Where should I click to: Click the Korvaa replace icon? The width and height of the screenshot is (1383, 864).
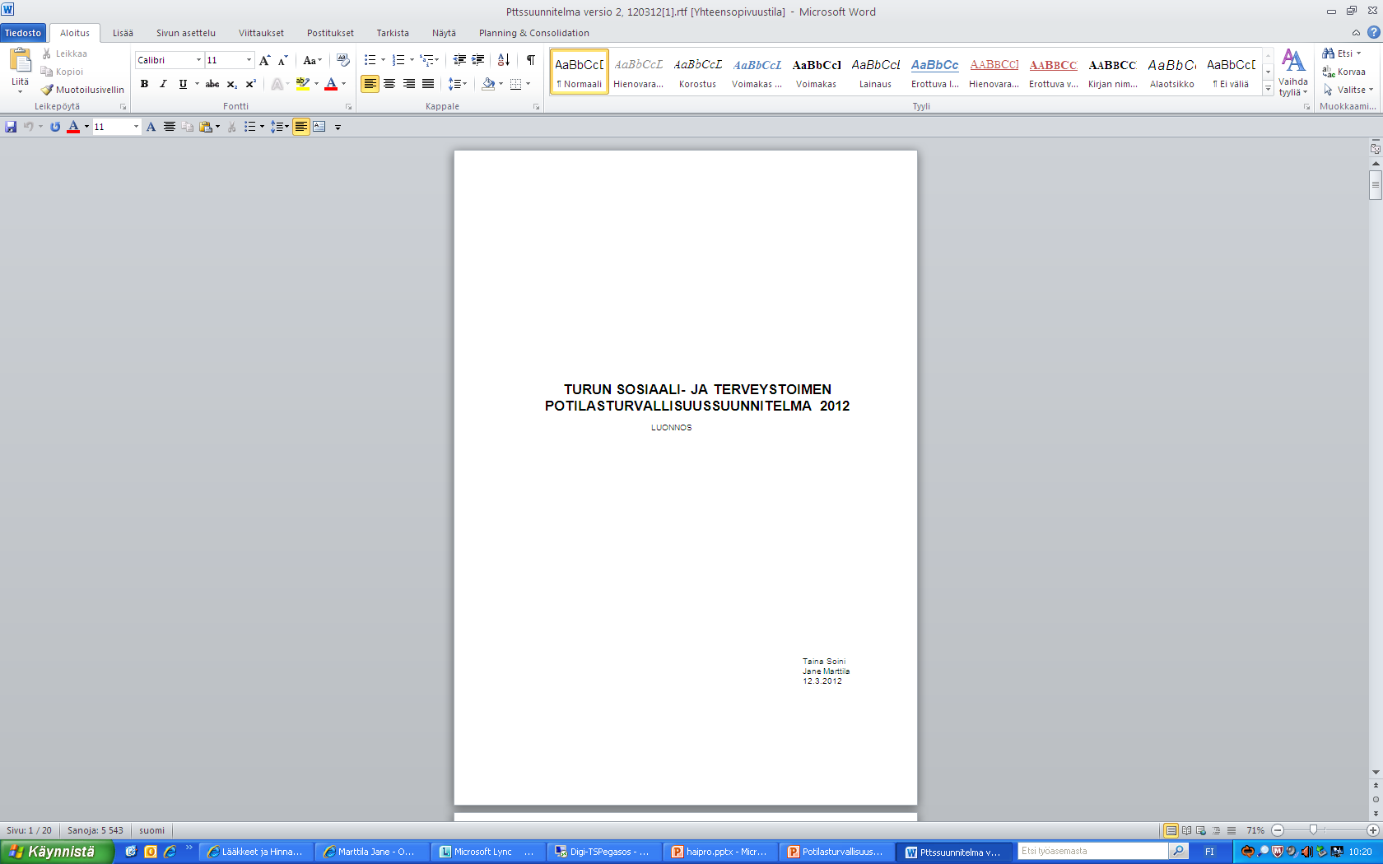tap(1344, 72)
